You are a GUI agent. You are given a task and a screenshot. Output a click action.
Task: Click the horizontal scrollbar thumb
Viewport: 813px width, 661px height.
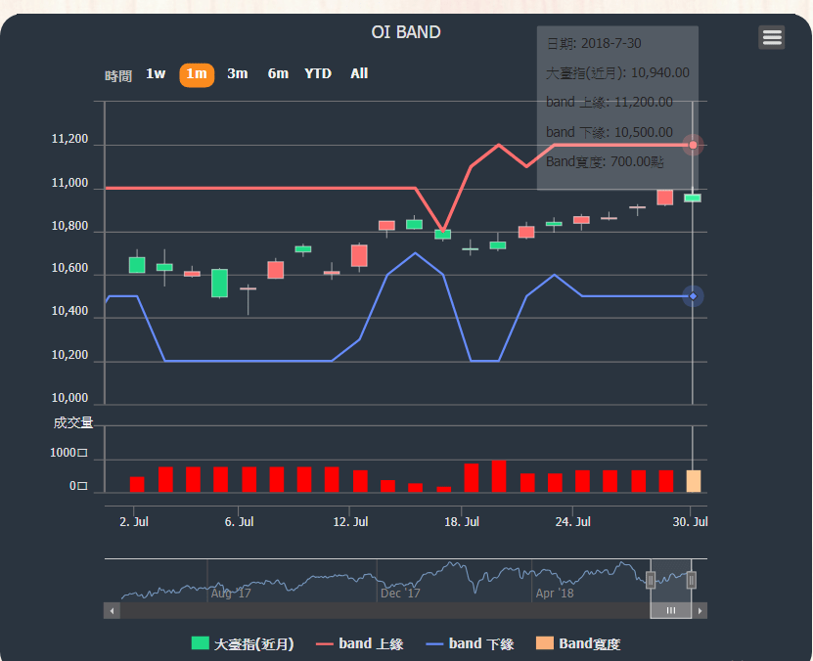pos(671,610)
